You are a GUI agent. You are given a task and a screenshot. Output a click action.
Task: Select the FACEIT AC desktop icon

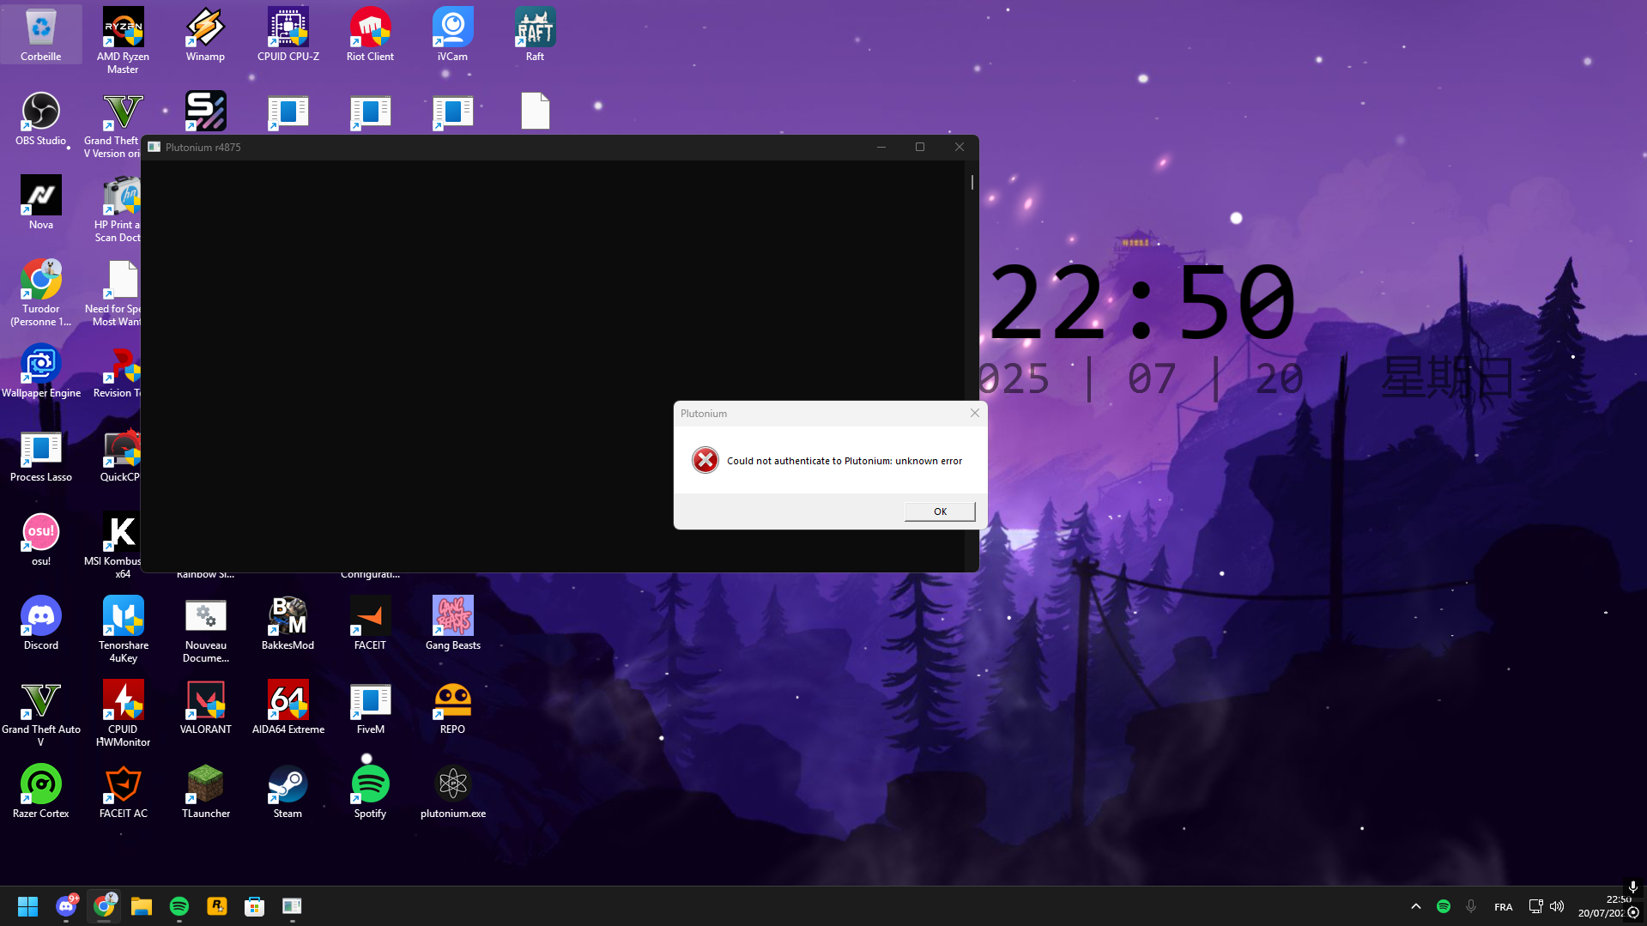(123, 792)
